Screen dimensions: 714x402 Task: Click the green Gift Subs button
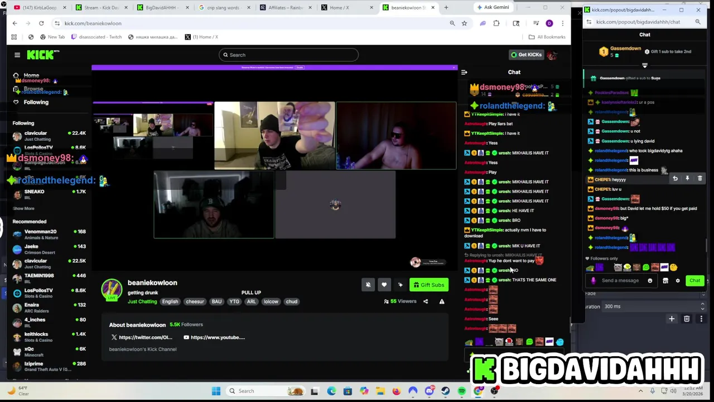pyautogui.click(x=428, y=285)
